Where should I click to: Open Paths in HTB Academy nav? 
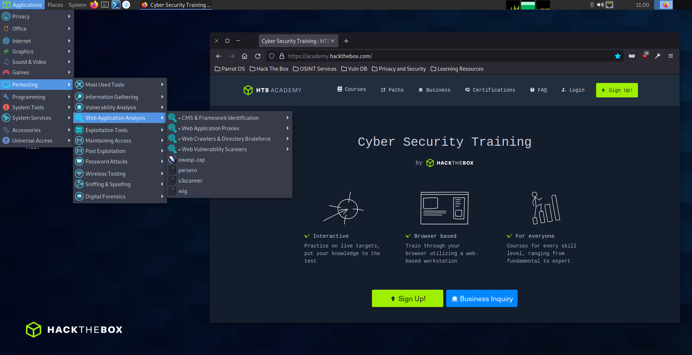[x=392, y=90]
